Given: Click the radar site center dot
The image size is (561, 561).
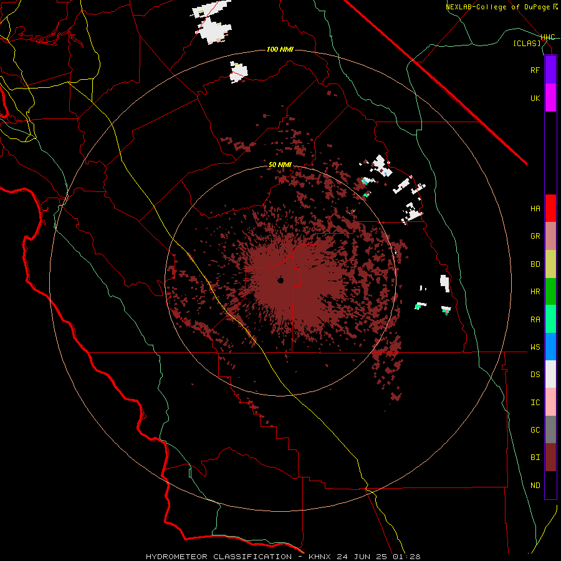Looking at the screenshot, I should coord(280,280).
